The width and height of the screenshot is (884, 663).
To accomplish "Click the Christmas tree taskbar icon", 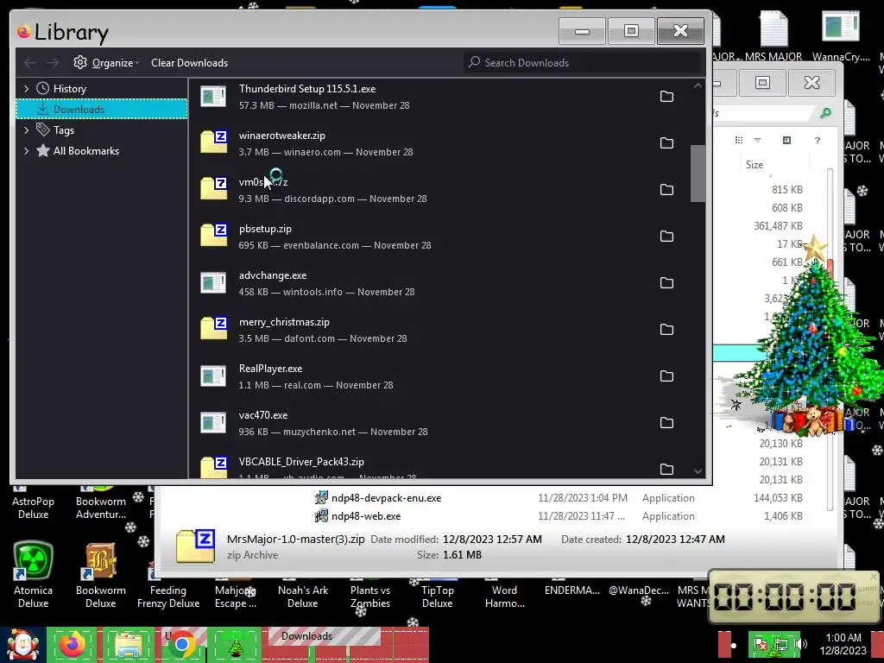I will [235, 645].
